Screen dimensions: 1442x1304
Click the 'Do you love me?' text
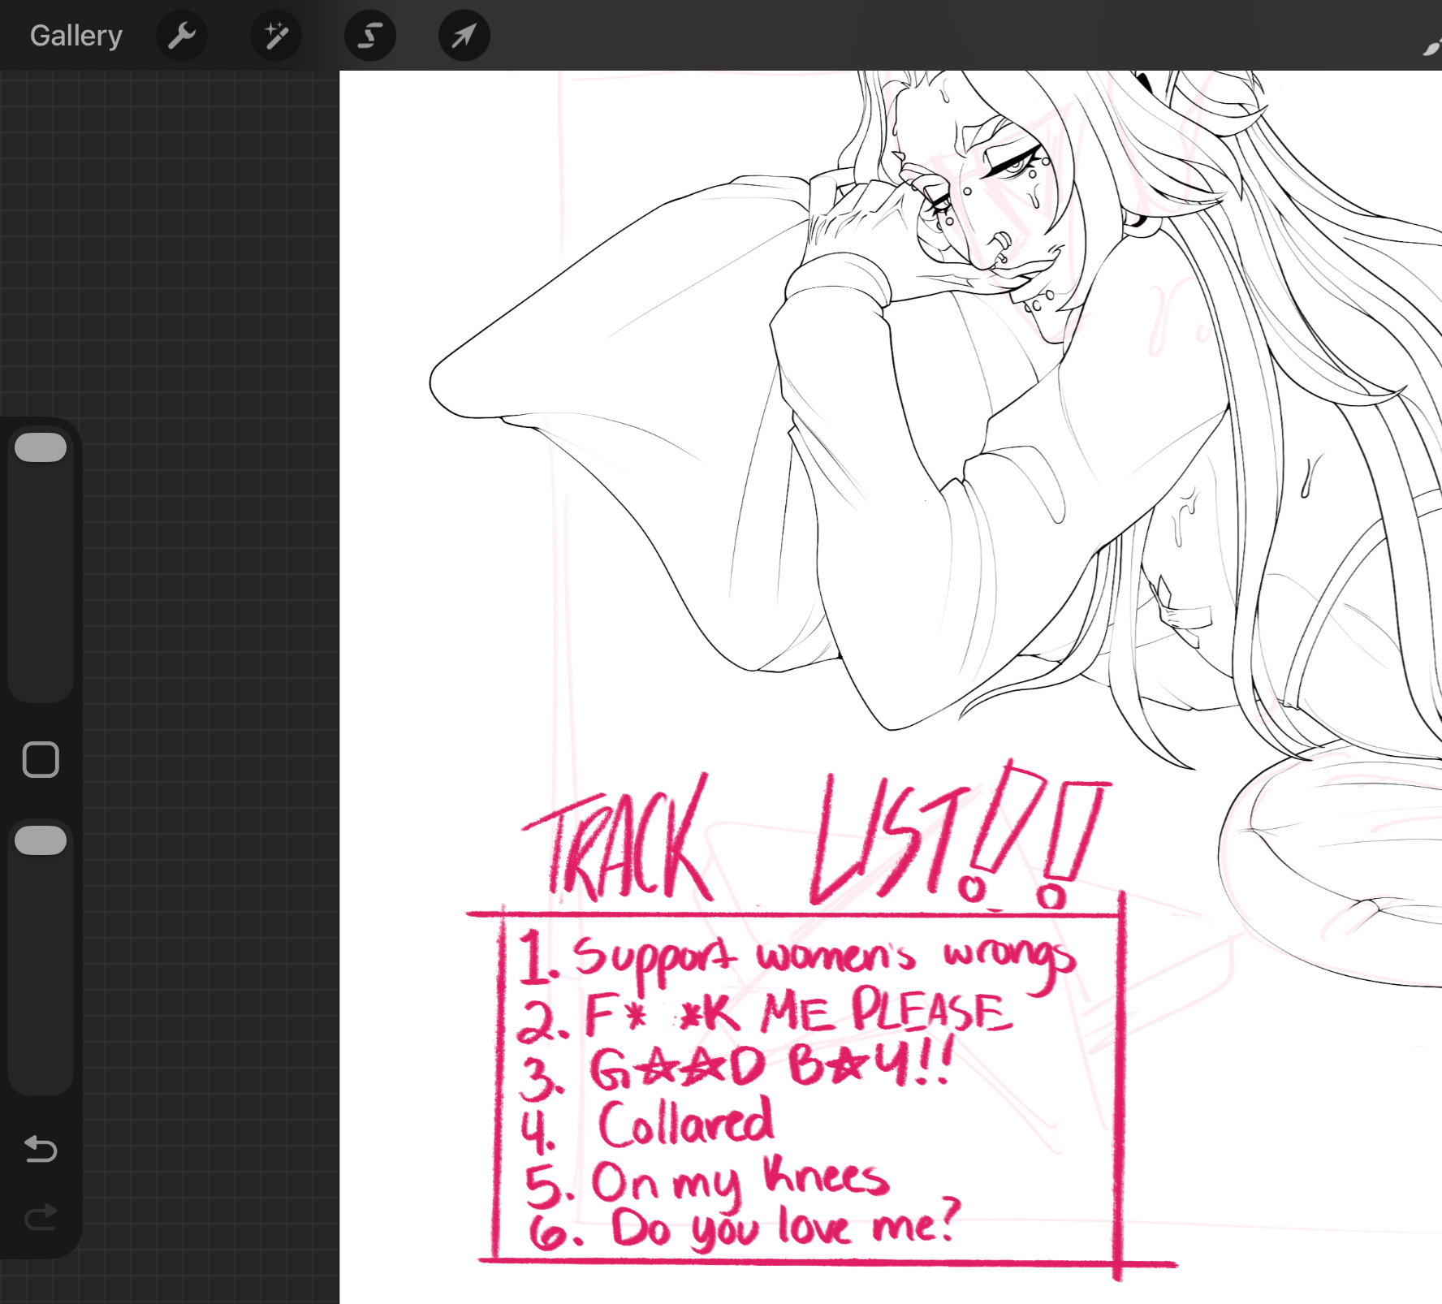(784, 1226)
